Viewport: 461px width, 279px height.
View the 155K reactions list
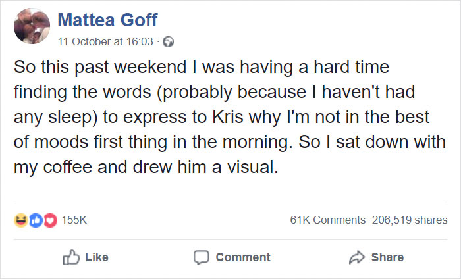pyautogui.click(x=74, y=220)
